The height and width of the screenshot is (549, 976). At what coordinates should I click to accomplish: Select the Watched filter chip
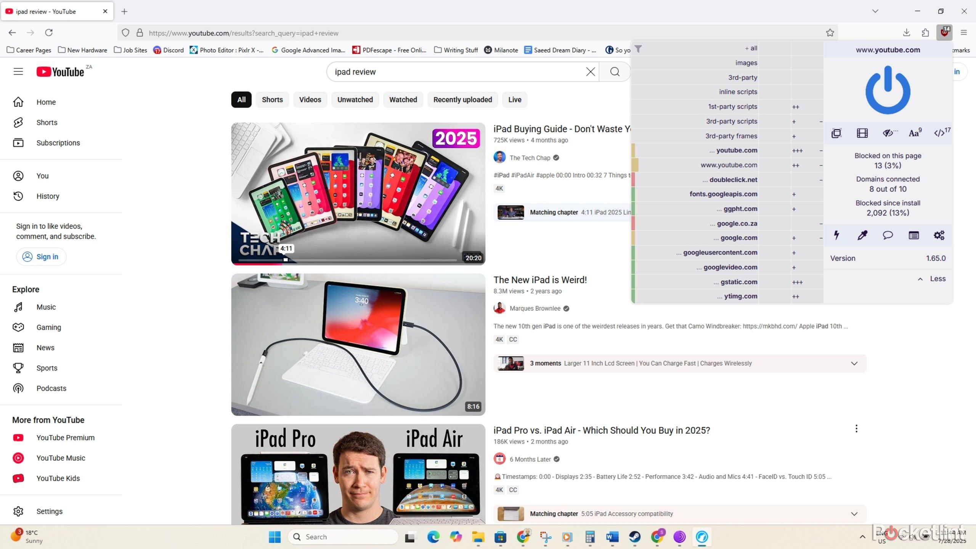(x=403, y=100)
